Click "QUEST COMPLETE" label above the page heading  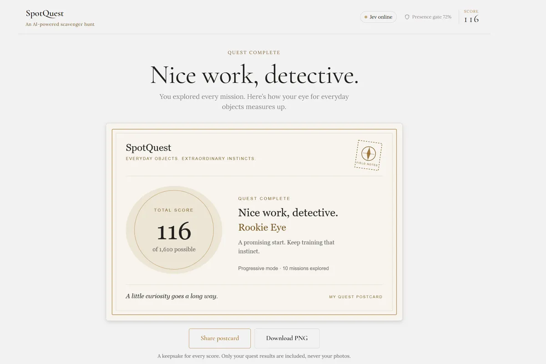coord(254,53)
